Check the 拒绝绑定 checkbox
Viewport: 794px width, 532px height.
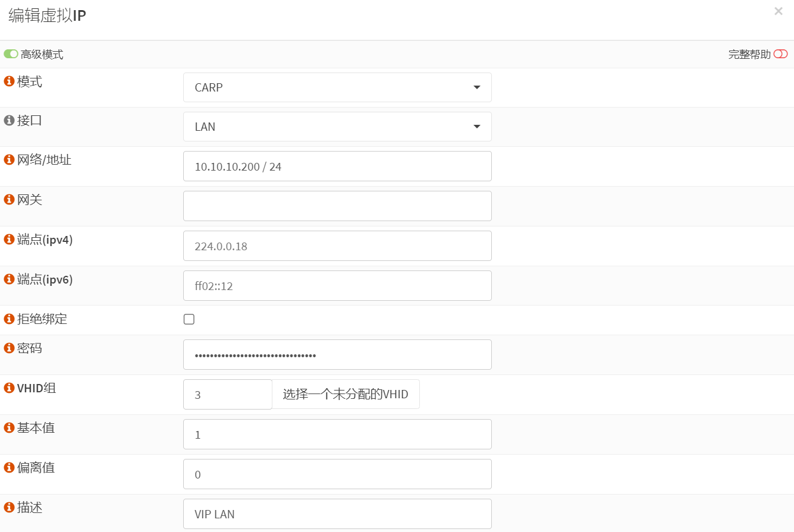pyautogui.click(x=189, y=319)
